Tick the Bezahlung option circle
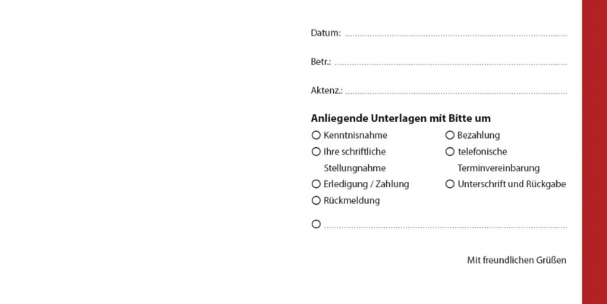This screenshot has width=607, height=304. tap(450, 135)
